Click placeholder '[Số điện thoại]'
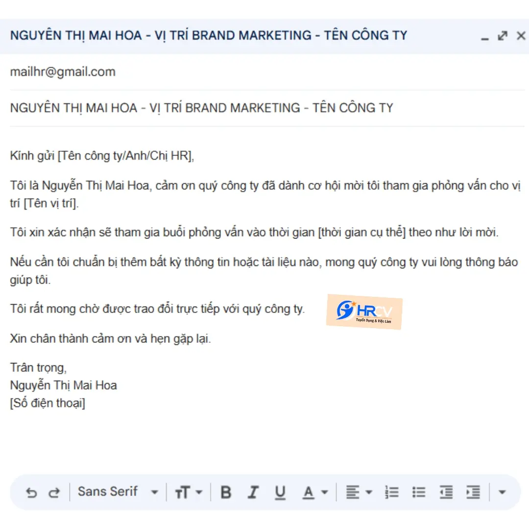The image size is (529, 529). coord(48,403)
